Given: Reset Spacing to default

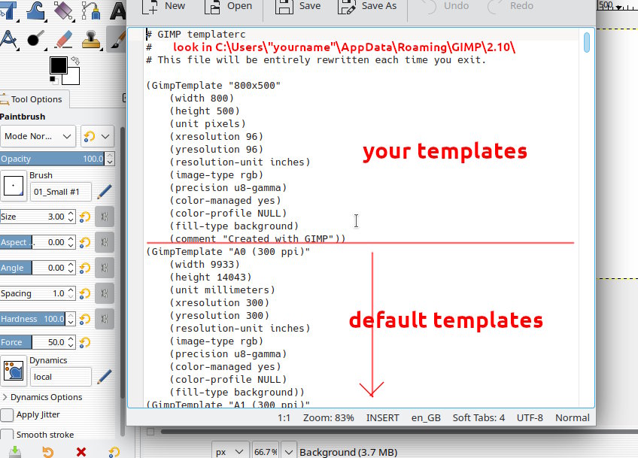Looking at the screenshot, I should pos(84,293).
